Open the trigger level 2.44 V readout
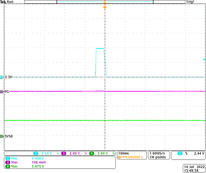Screen dimensions: 206x173 pos(199,153)
